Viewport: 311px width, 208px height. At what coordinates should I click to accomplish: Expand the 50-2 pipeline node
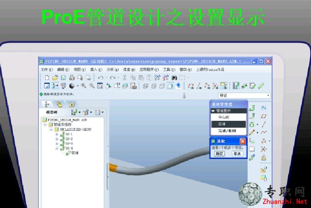[x=57, y=139]
